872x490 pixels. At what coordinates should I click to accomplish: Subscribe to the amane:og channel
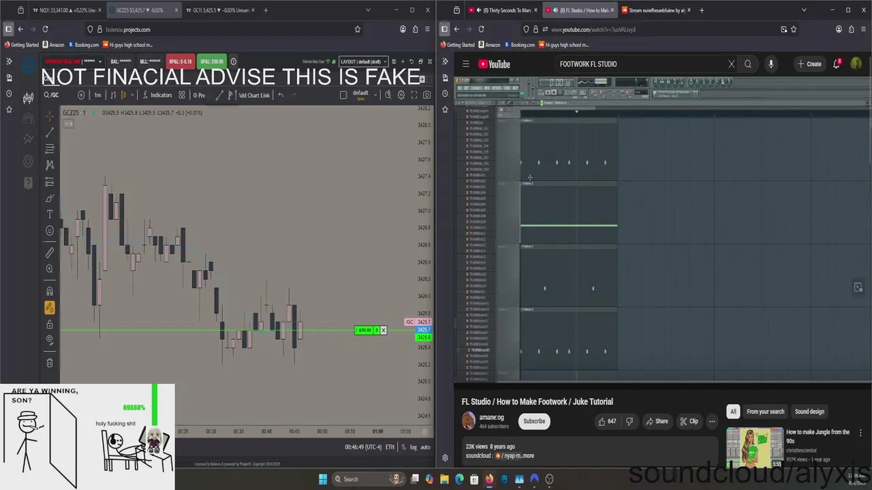pos(534,421)
